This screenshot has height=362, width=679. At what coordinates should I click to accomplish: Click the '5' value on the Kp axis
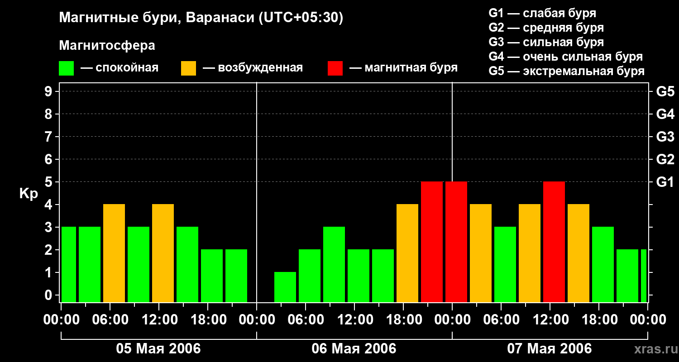(x=49, y=182)
